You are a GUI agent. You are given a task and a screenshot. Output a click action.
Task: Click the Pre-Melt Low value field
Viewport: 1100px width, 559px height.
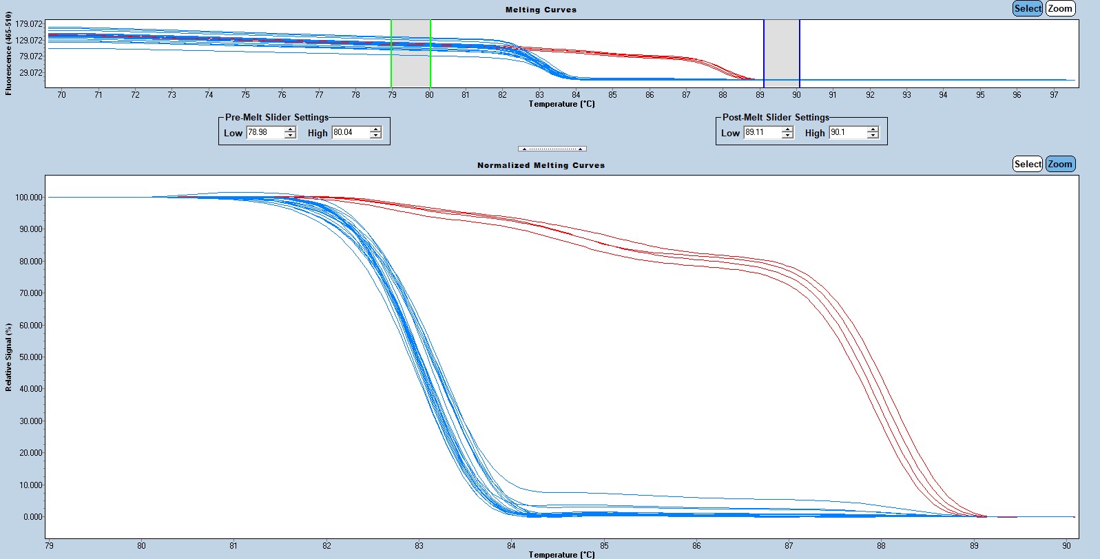[265, 132]
